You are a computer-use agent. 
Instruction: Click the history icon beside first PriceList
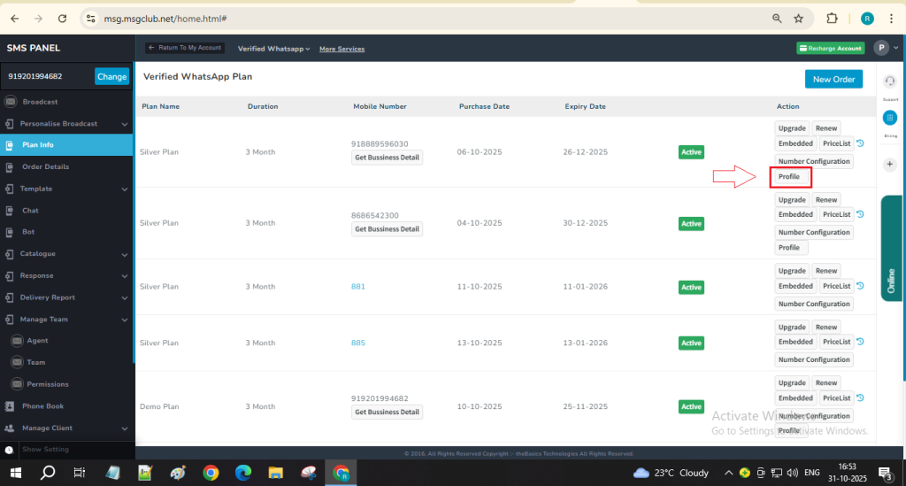pyautogui.click(x=860, y=143)
